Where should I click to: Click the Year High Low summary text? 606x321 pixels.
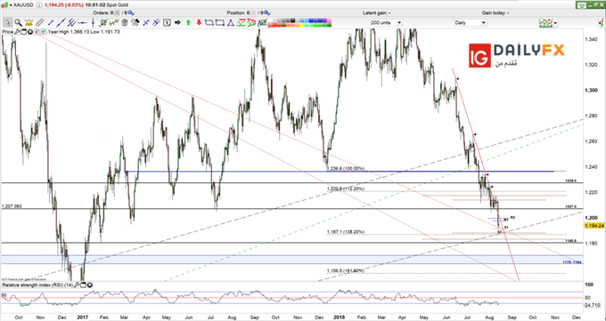84,32
